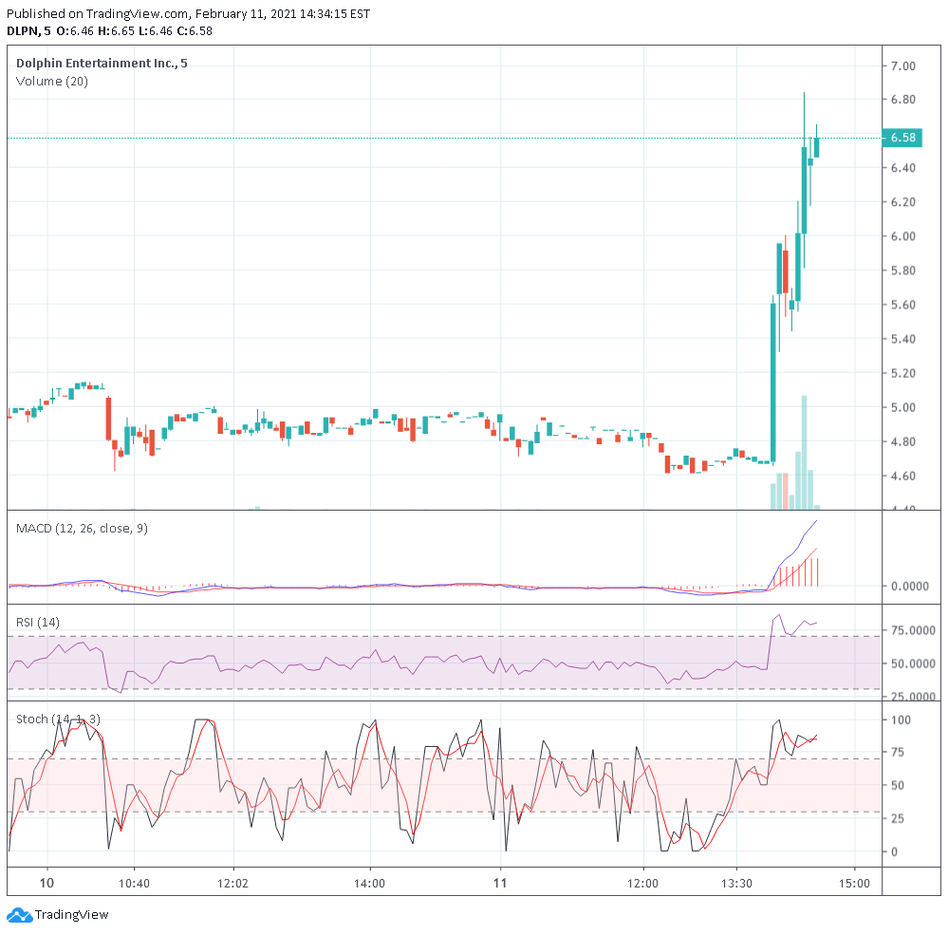The image size is (948, 934).
Task: Click the 5.00 price axis label
Action: click(903, 408)
